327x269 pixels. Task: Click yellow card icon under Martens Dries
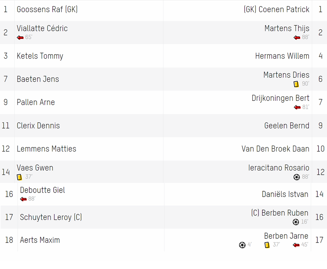click(296, 84)
